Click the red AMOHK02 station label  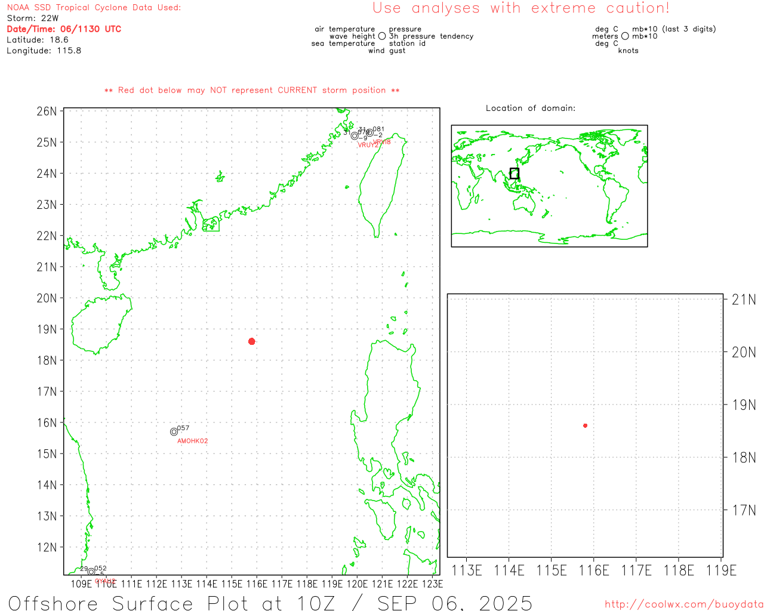click(193, 441)
